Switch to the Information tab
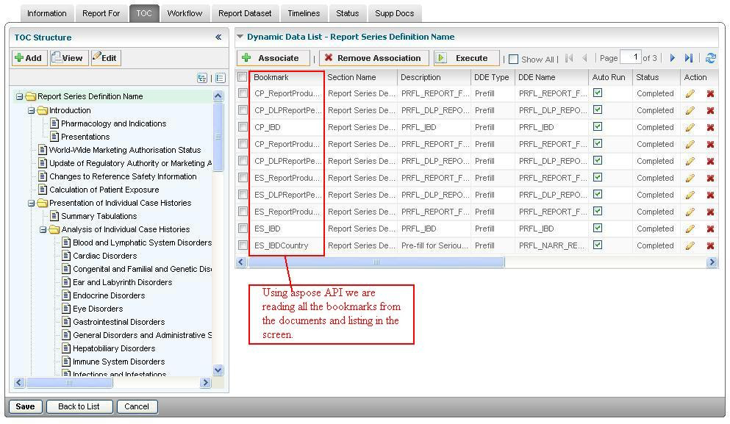The width and height of the screenshot is (730, 424). (x=46, y=13)
